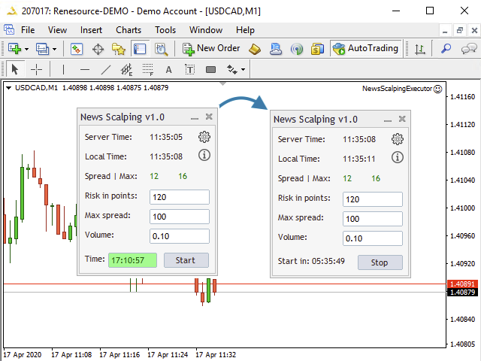This screenshot has width=481, height=361.
Task: Toggle the AutoTrading button
Action: (366, 48)
